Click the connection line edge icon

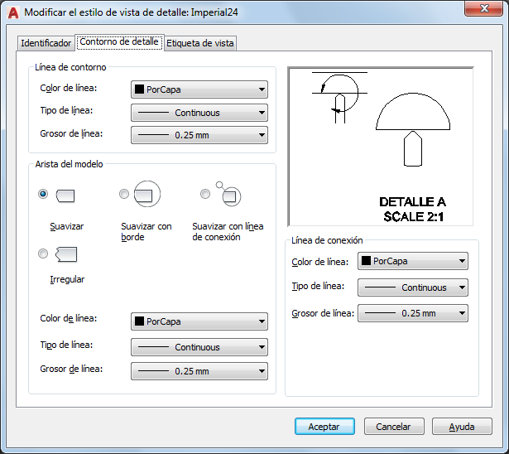coord(228,194)
